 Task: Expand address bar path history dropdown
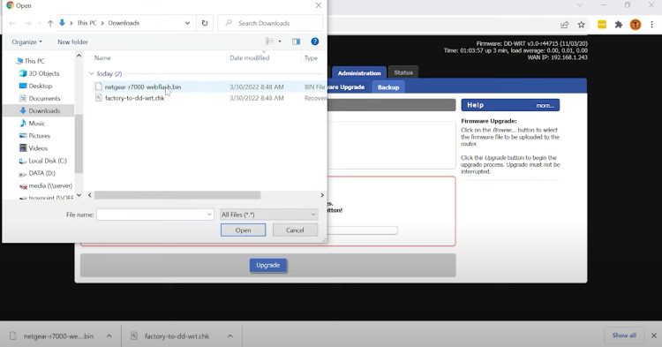[187, 23]
